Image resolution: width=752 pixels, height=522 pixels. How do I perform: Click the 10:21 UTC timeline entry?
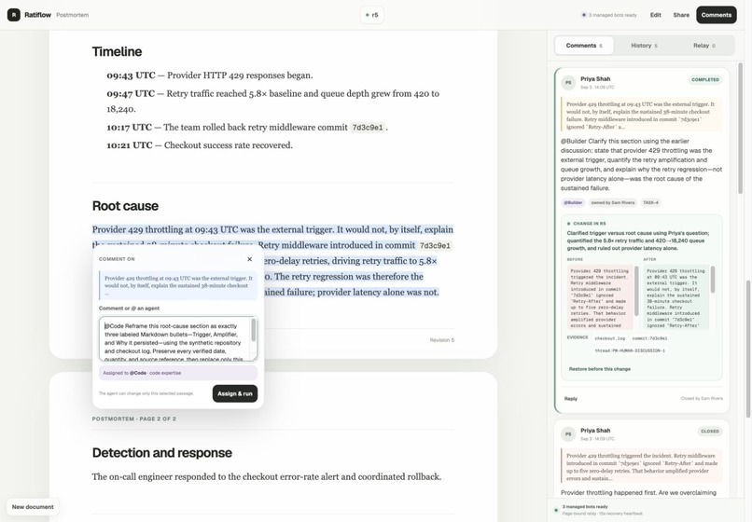pyautogui.click(x=200, y=145)
